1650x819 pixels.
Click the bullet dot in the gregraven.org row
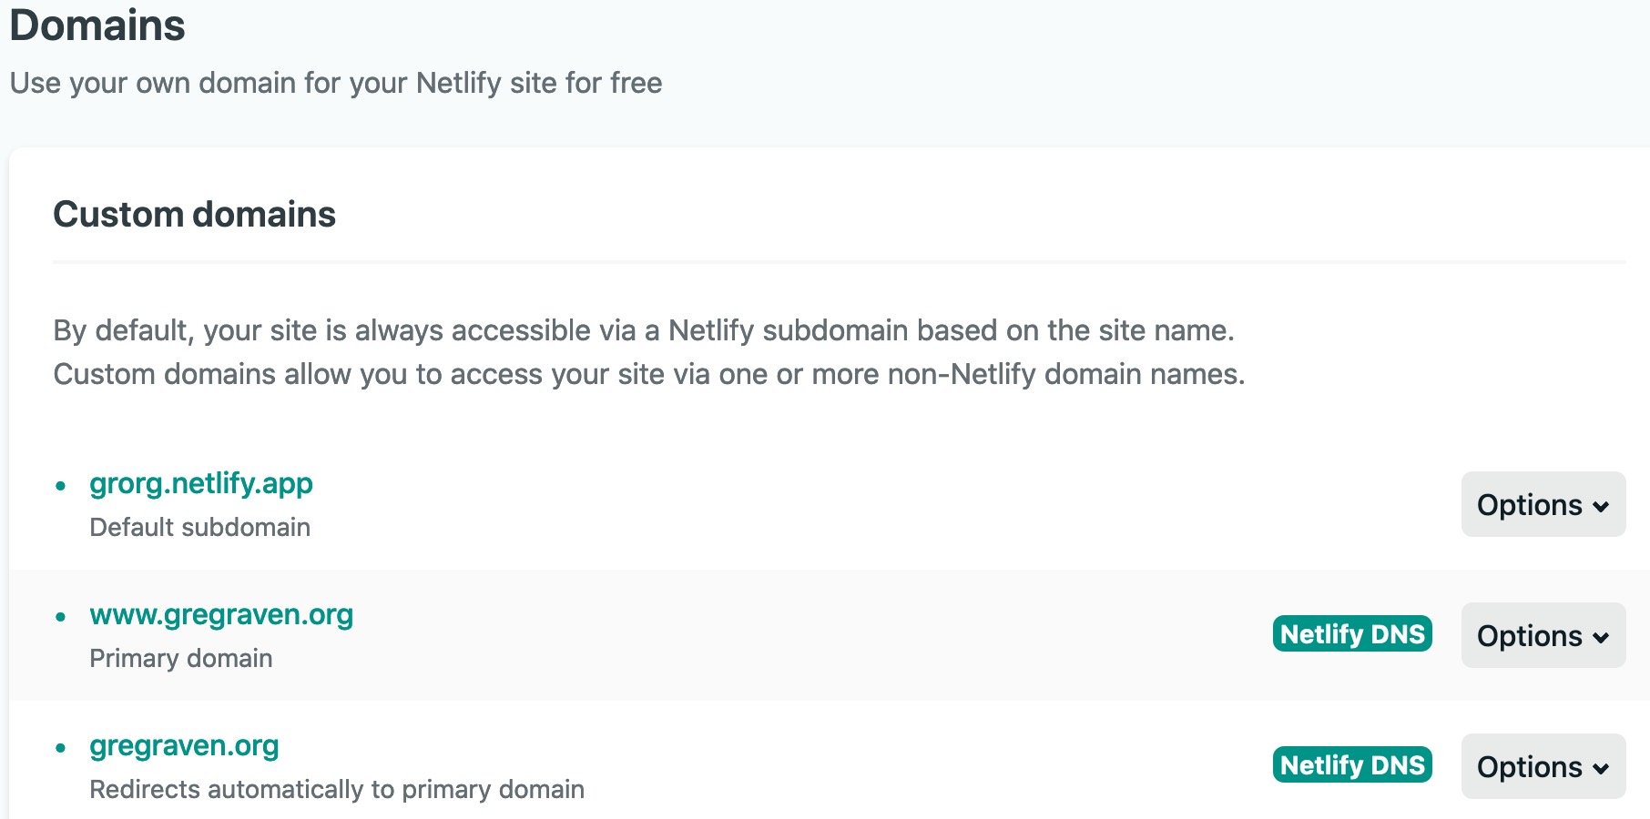(61, 748)
